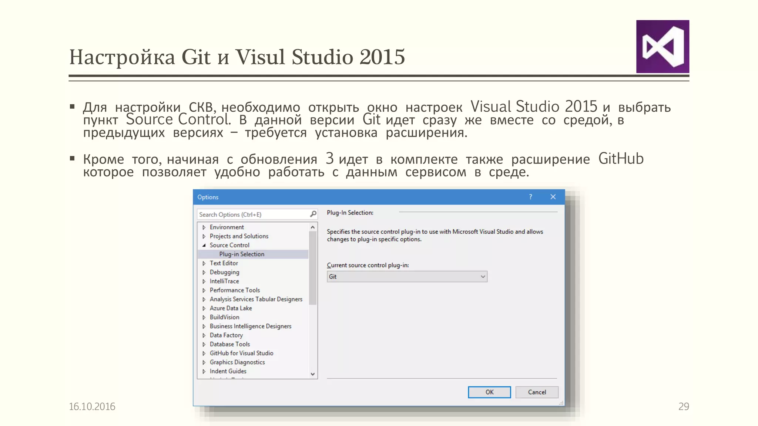The height and width of the screenshot is (426, 758).
Task: Expand Business Intelligence Designers arrow
Action: 204,326
